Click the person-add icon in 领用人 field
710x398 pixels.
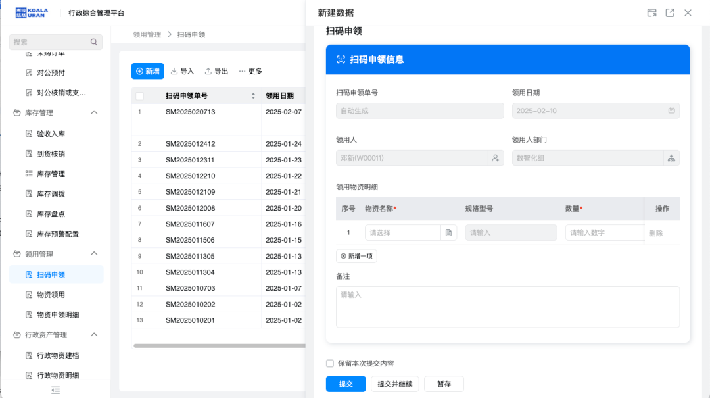(x=495, y=158)
